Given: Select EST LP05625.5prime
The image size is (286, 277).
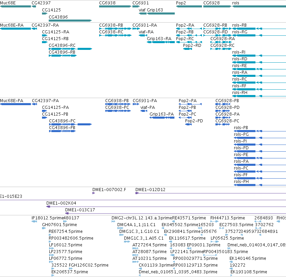Looking at the screenshot, I should tap(227, 238).
